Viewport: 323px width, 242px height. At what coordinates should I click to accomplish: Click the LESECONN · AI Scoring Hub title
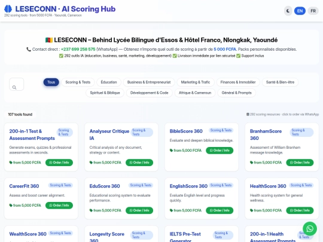pos(65,9)
